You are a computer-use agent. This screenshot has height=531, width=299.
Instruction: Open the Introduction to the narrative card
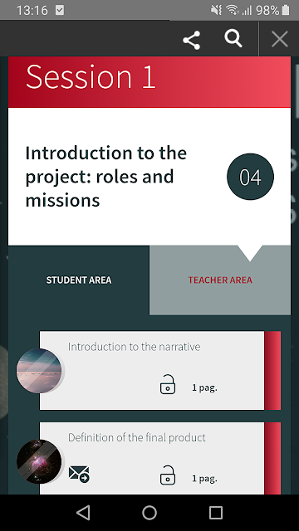152,371
